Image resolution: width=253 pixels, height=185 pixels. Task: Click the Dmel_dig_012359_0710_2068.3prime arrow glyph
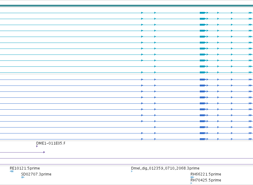(x=132, y=171)
